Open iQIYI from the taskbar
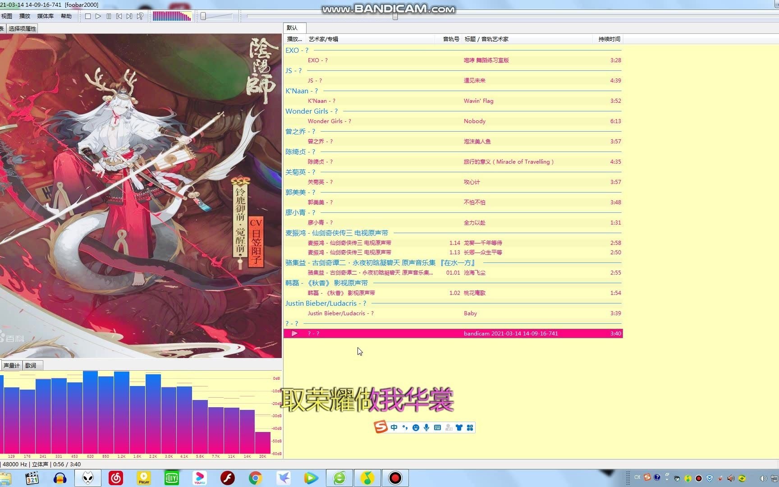 [172, 478]
